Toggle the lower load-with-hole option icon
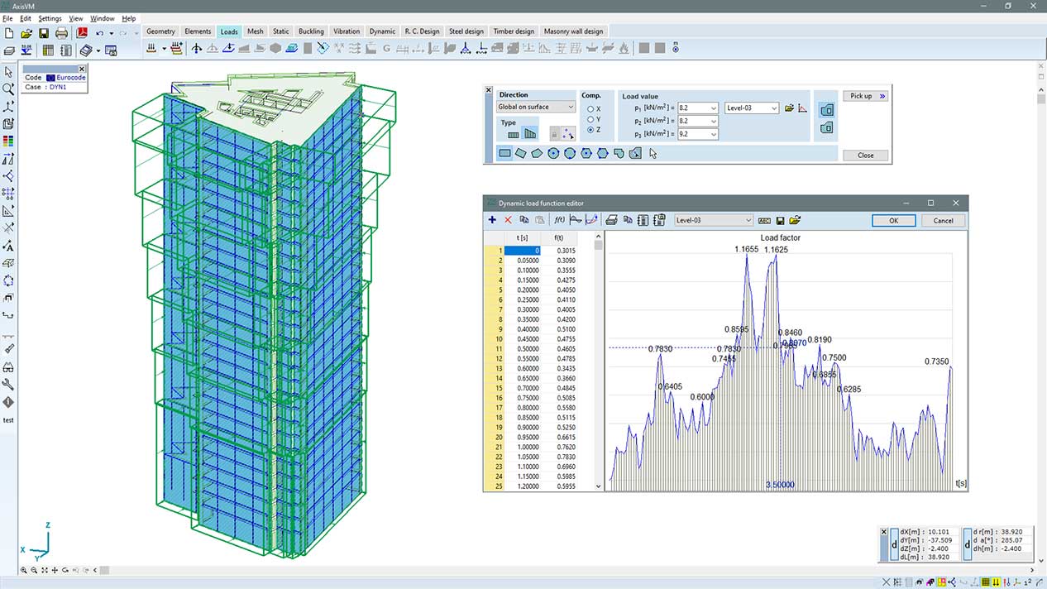Screen dimensions: 1047x589 (826, 128)
